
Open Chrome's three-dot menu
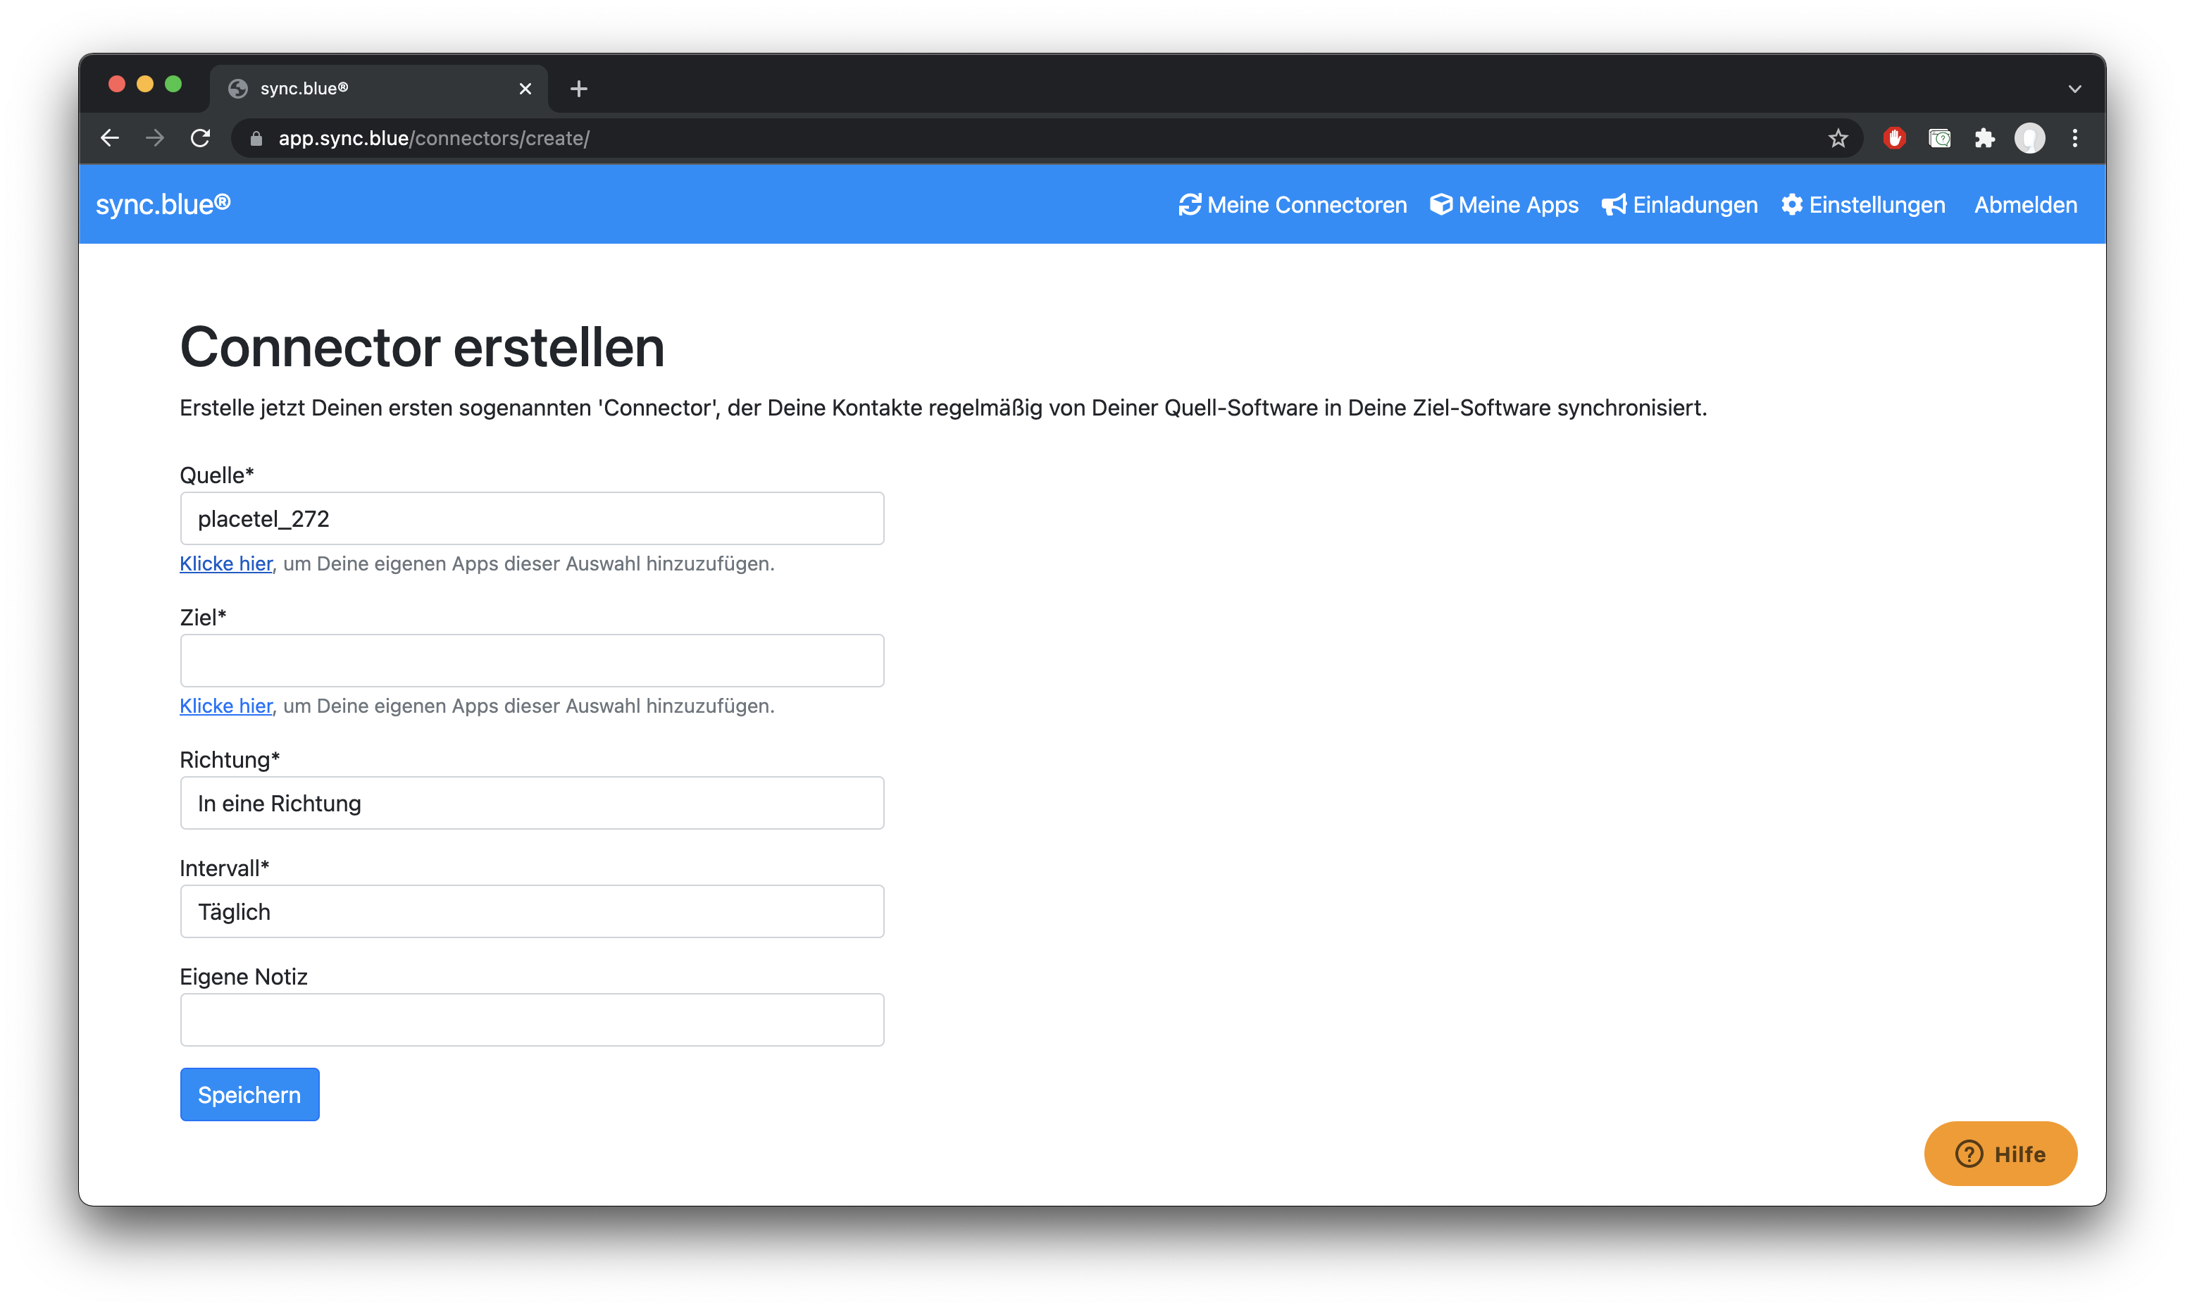(x=2074, y=139)
